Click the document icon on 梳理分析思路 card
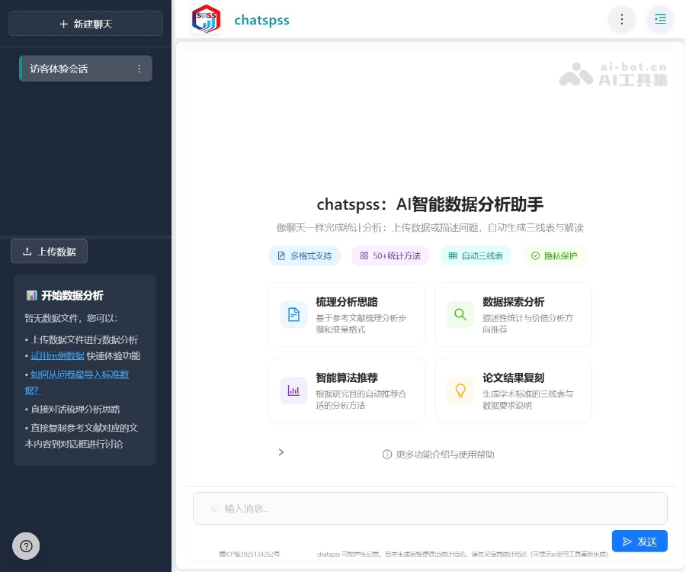Image resolution: width=686 pixels, height=572 pixels. [293, 314]
